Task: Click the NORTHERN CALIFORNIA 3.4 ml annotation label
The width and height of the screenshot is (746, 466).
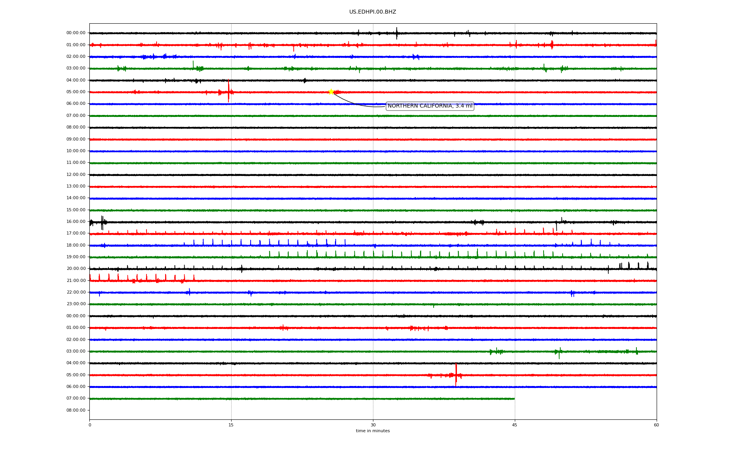Action: [430, 106]
